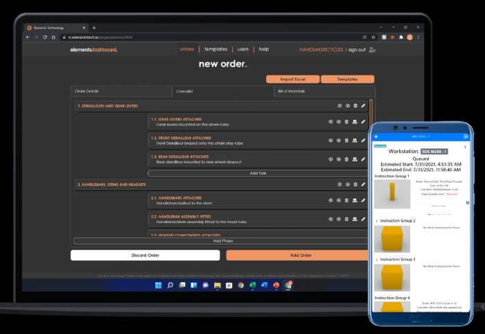
Task: Open the Windows Start menu
Action: 159,285
